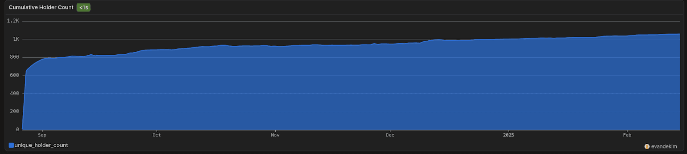This screenshot has height=154, width=687.
Task: Click the 400 y-axis label
Action: click(15, 93)
